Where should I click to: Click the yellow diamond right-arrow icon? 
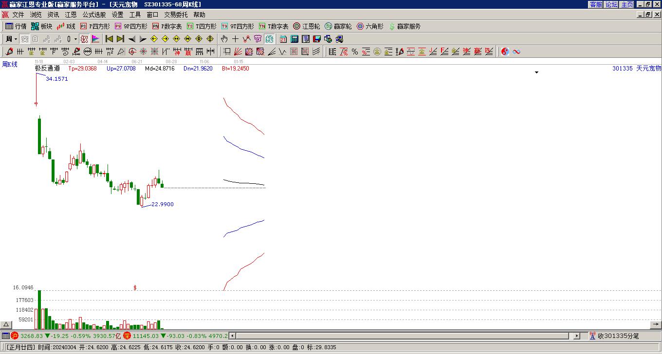165,39
